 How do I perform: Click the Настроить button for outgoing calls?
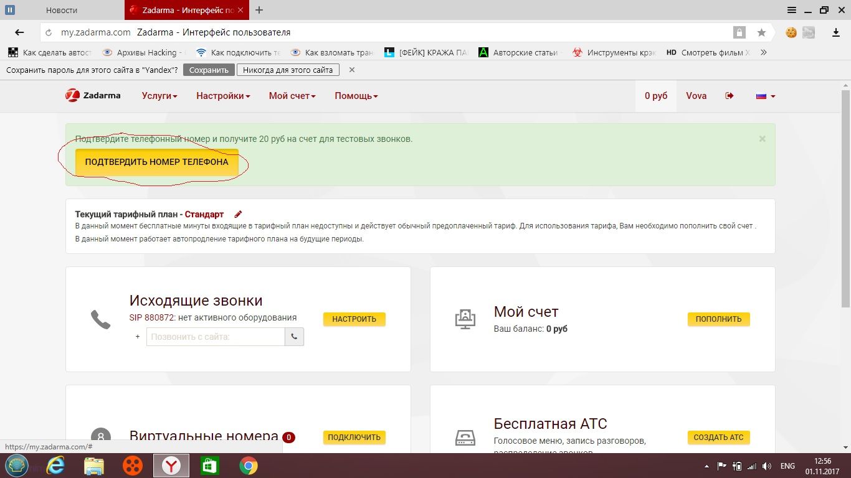(354, 319)
